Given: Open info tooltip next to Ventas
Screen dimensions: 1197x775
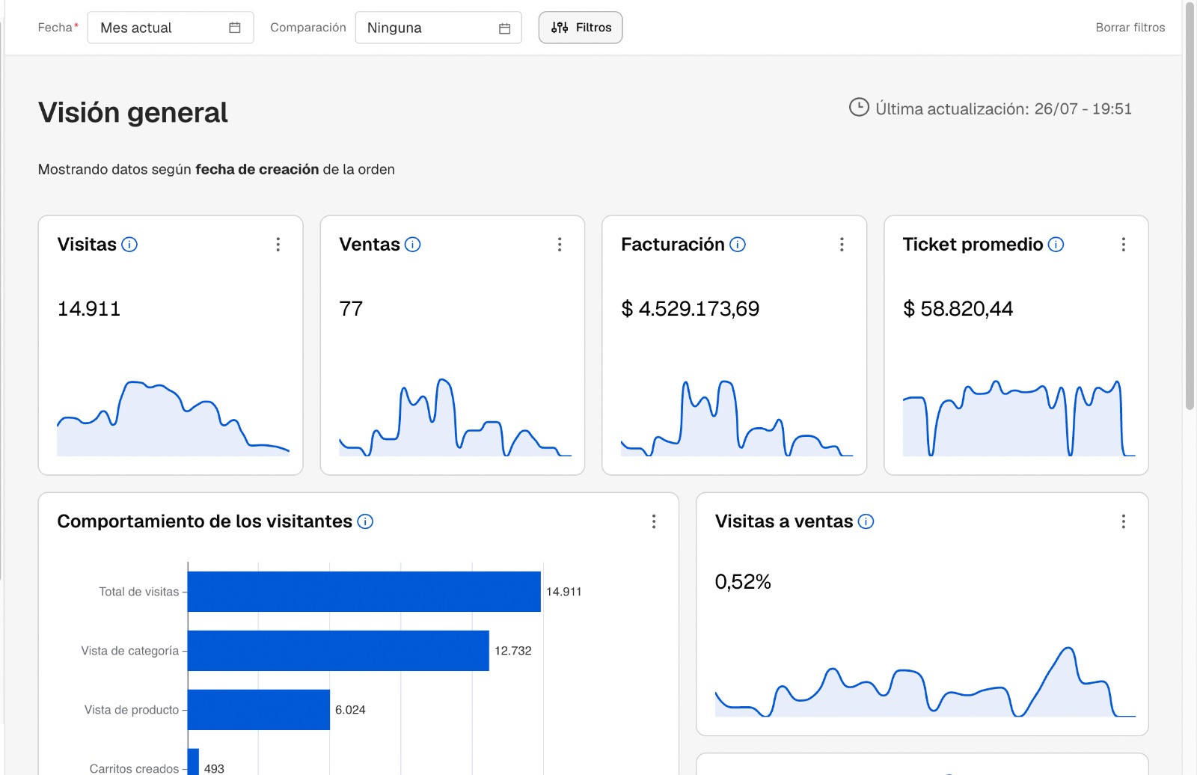Looking at the screenshot, I should tap(413, 245).
